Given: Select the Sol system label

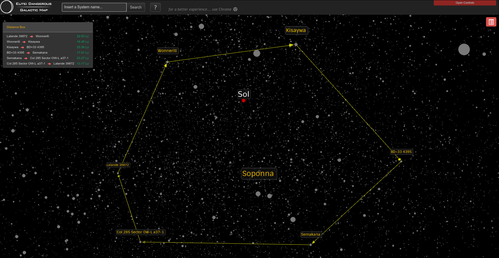Looking at the screenshot, I should coord(244,94).
